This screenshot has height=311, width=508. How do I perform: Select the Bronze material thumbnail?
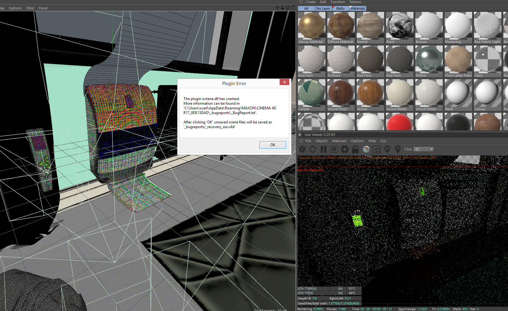(x=429, y=28)
